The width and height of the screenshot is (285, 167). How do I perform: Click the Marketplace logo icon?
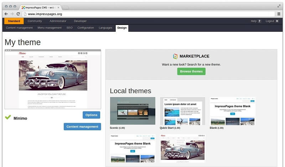[x=175, y=56]
